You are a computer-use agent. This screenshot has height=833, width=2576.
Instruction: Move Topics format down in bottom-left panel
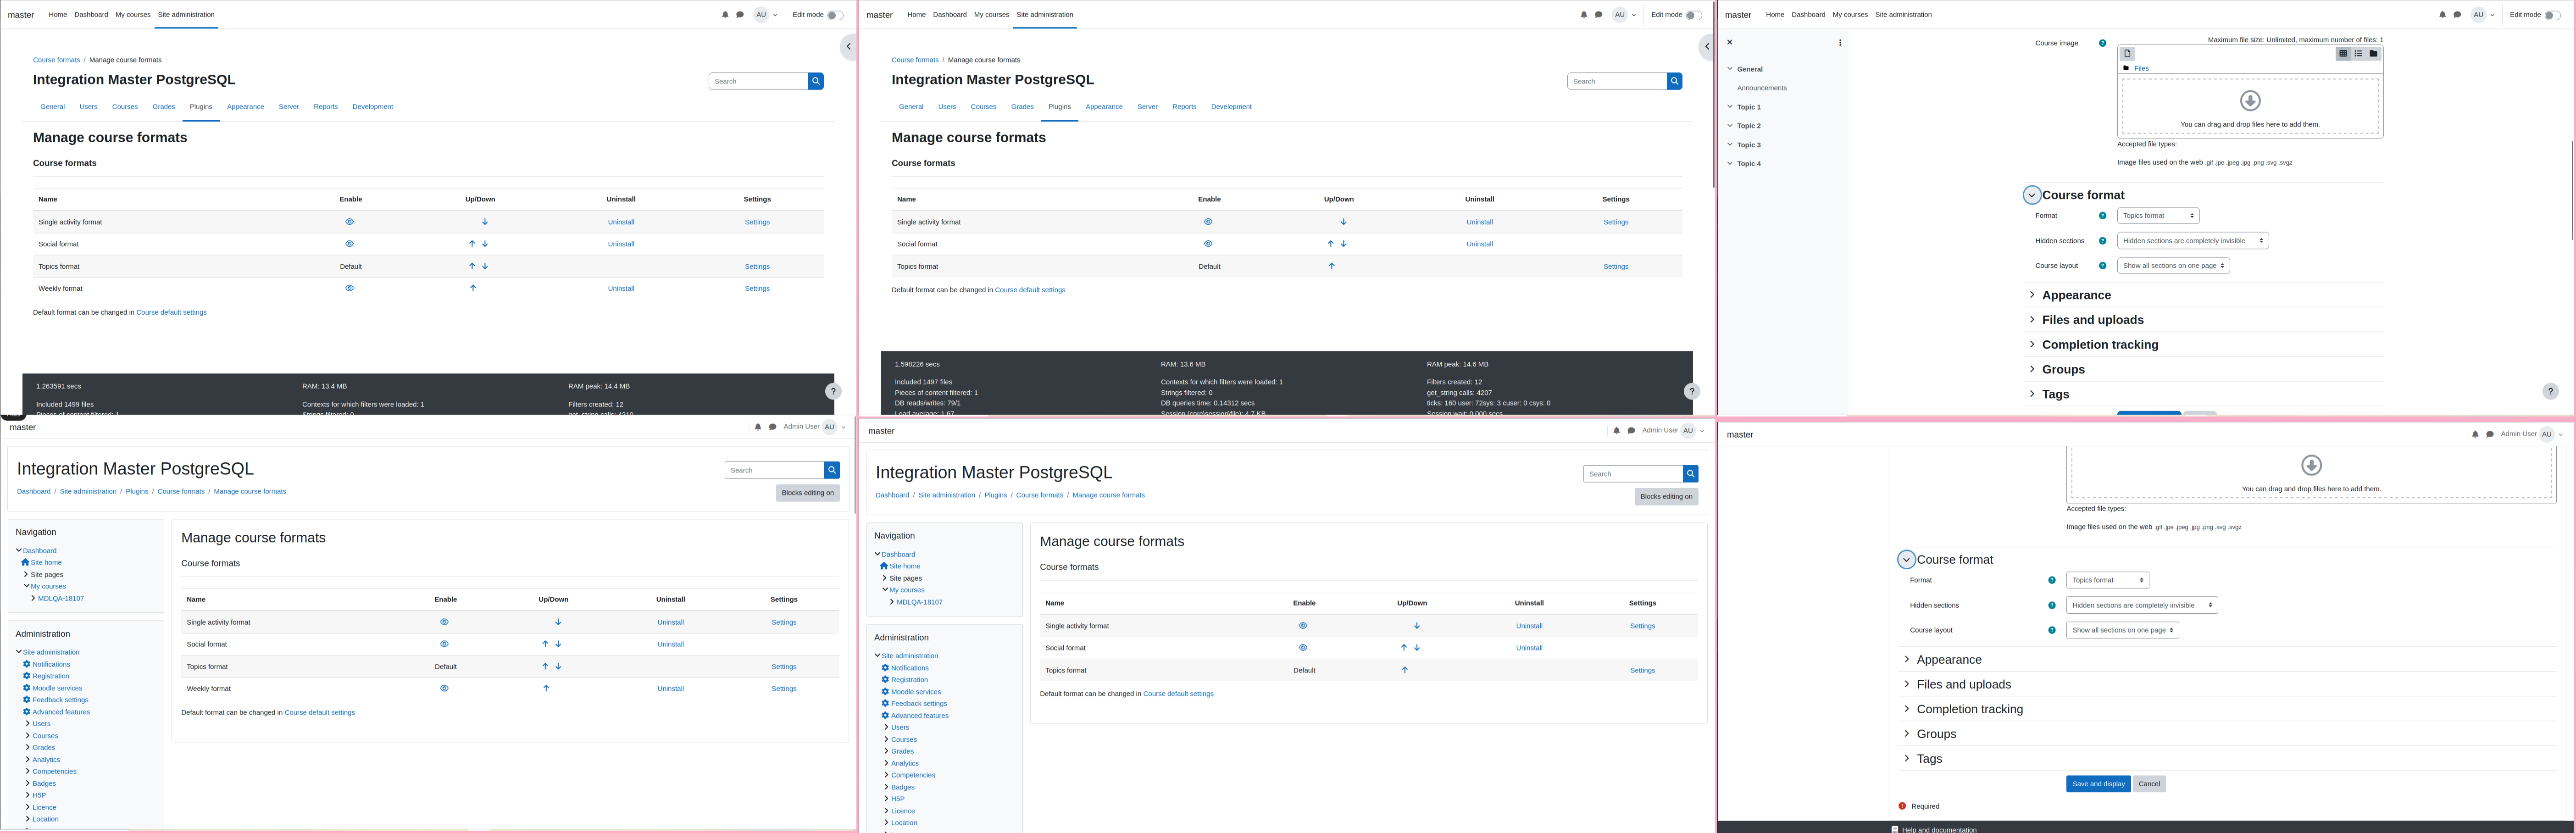click(x=558, y=666)
